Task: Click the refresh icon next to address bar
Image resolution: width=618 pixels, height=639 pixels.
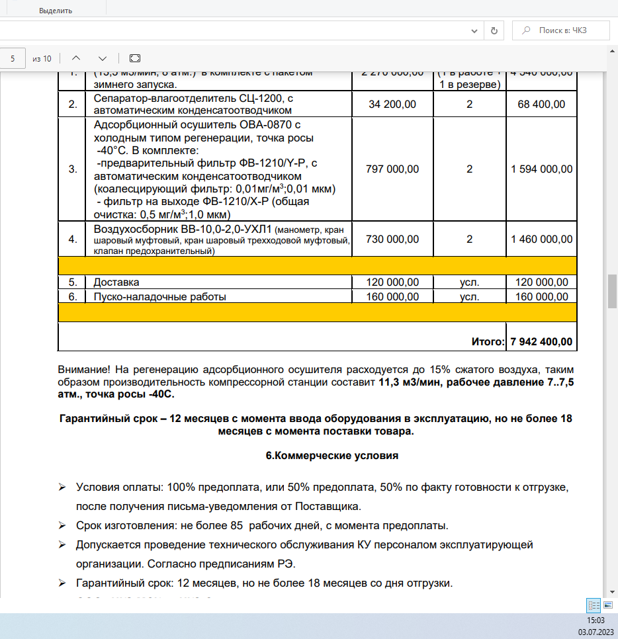Action: point(494,30)
